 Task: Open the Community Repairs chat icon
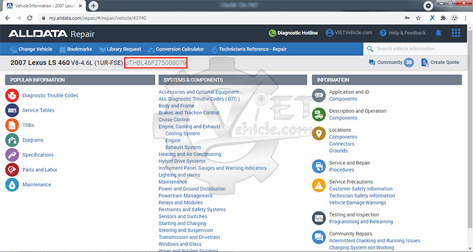pos(319,237)
